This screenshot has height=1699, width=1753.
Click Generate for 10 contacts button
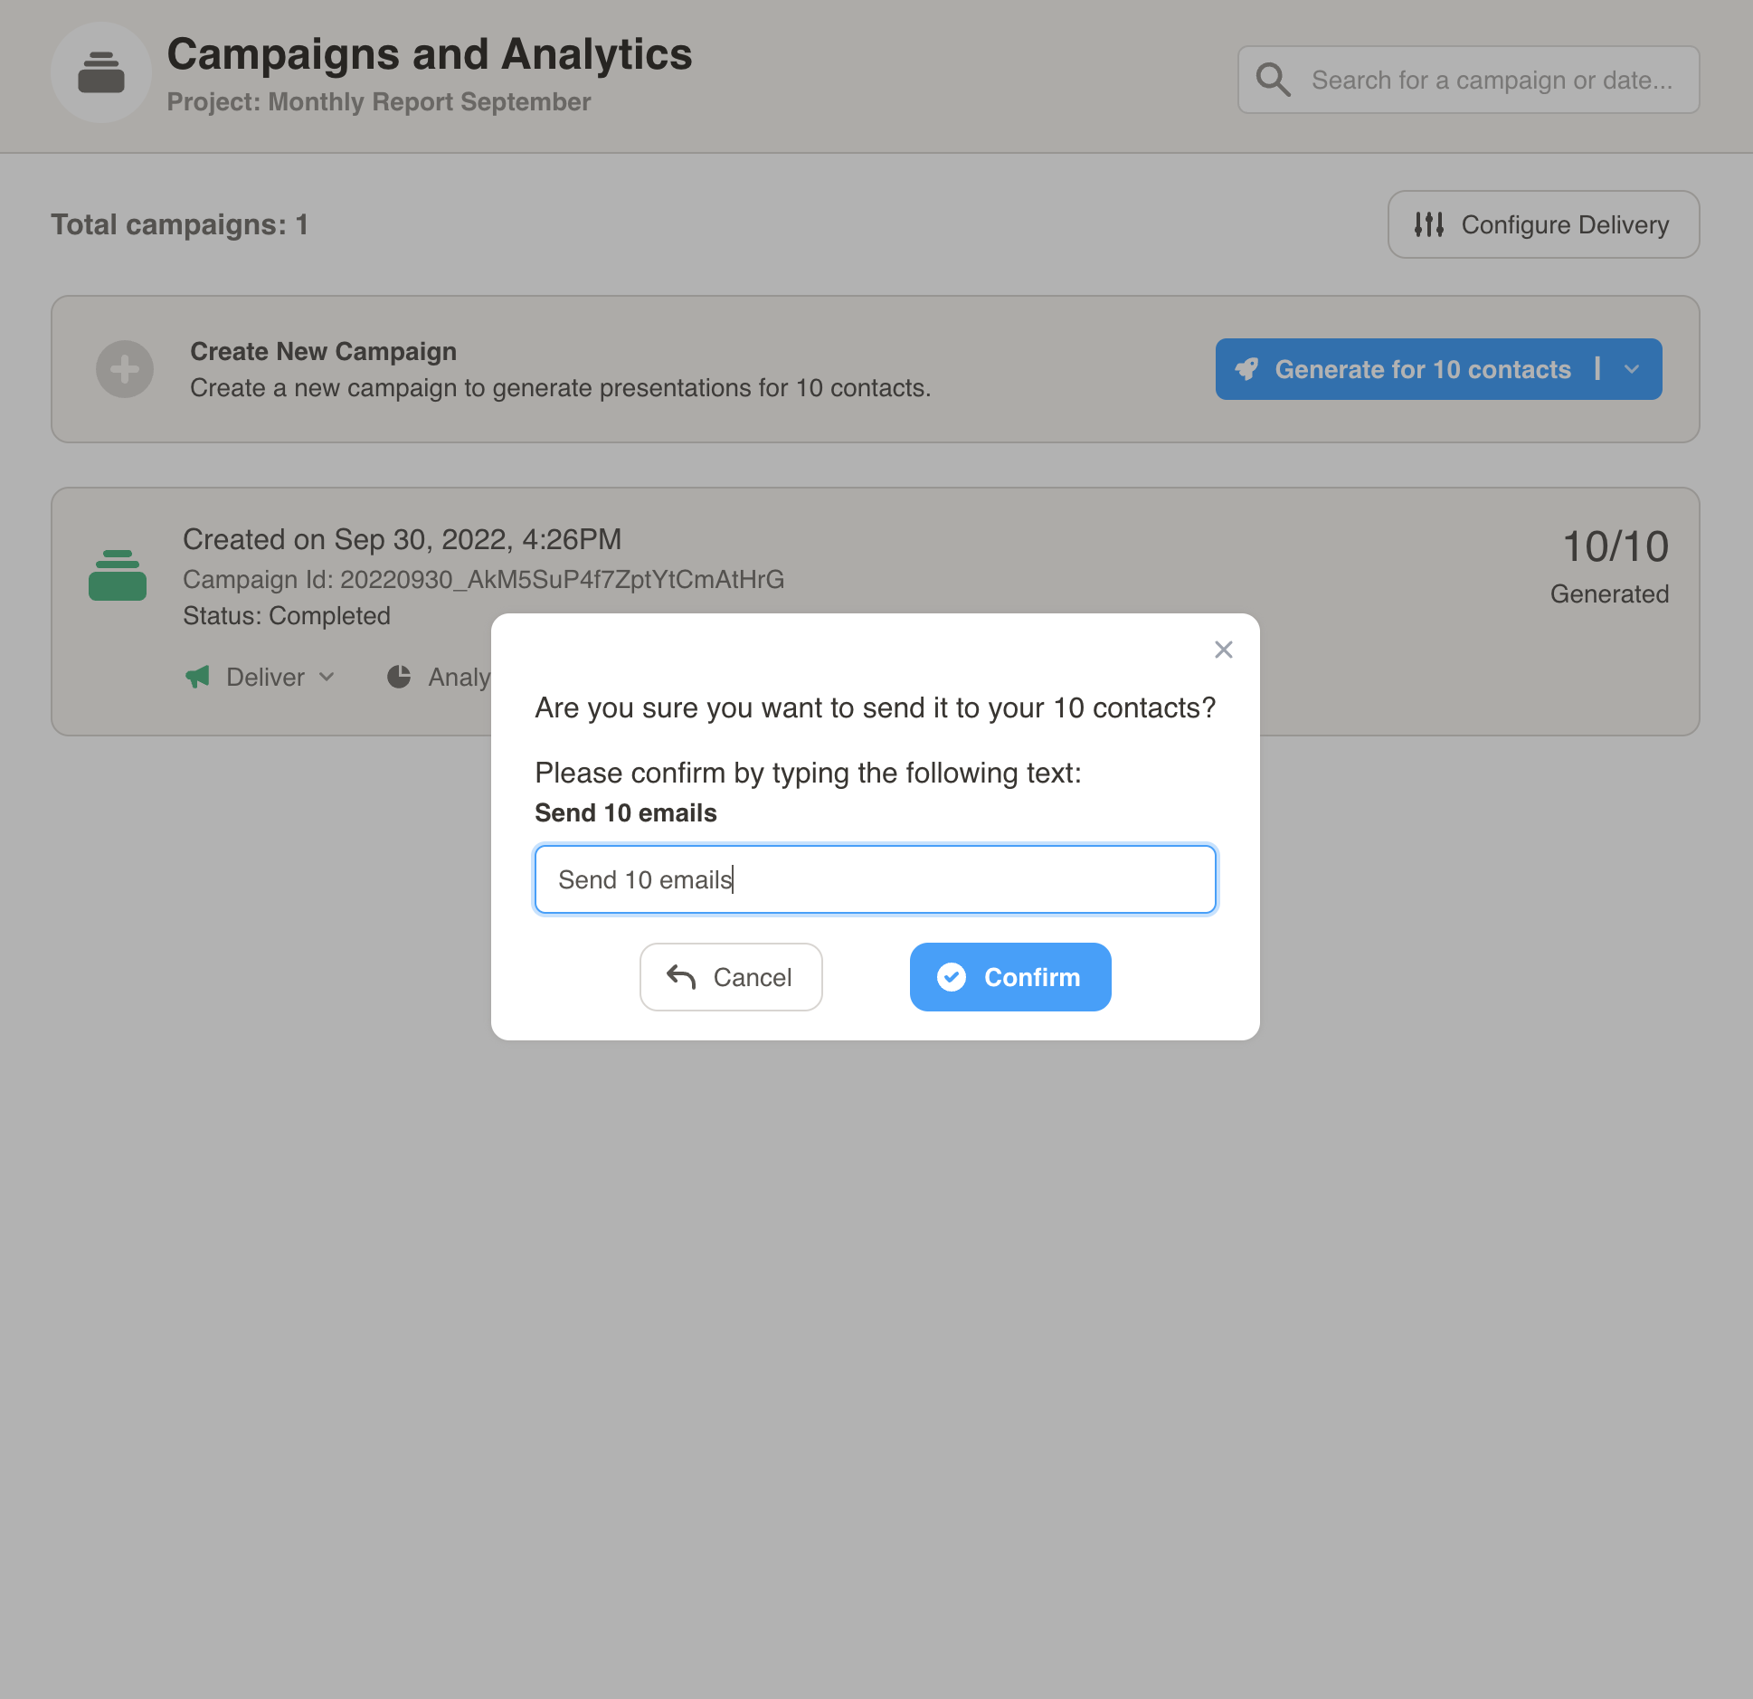1422,369
